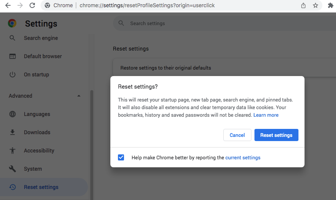The image size is (336, 200).
Task: Open the current settings link
Action: (243, 158)
